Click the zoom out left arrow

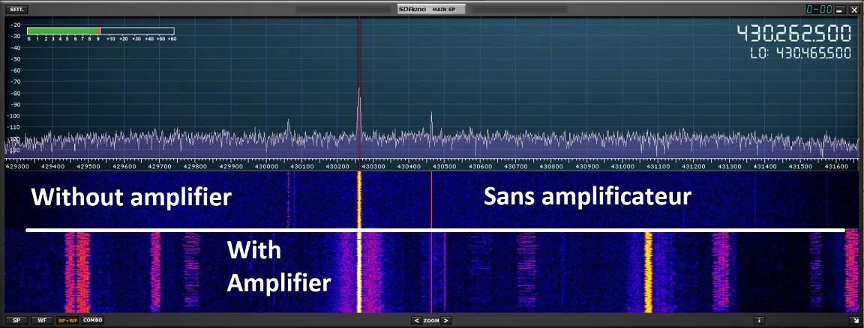(x=416, y=321)
